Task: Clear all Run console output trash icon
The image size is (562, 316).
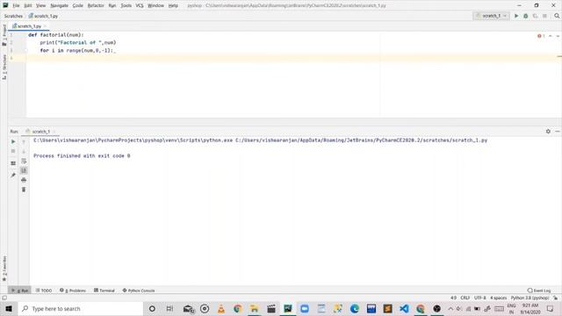Action: point(24,190)
